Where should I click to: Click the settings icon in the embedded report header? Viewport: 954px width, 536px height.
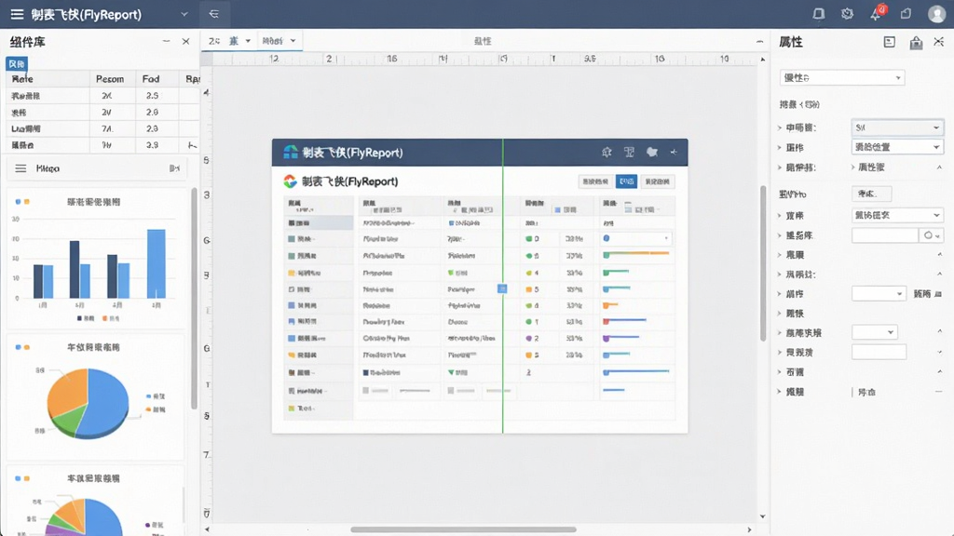tap(606, 153)
